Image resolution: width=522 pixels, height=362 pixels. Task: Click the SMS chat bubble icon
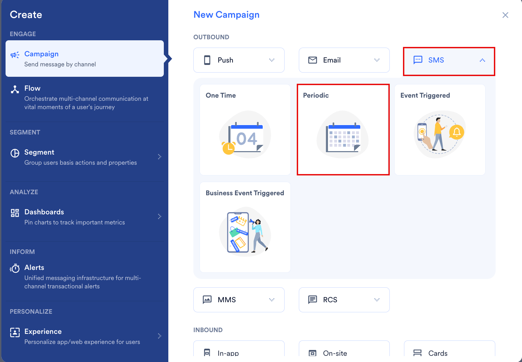coord(418,60)
